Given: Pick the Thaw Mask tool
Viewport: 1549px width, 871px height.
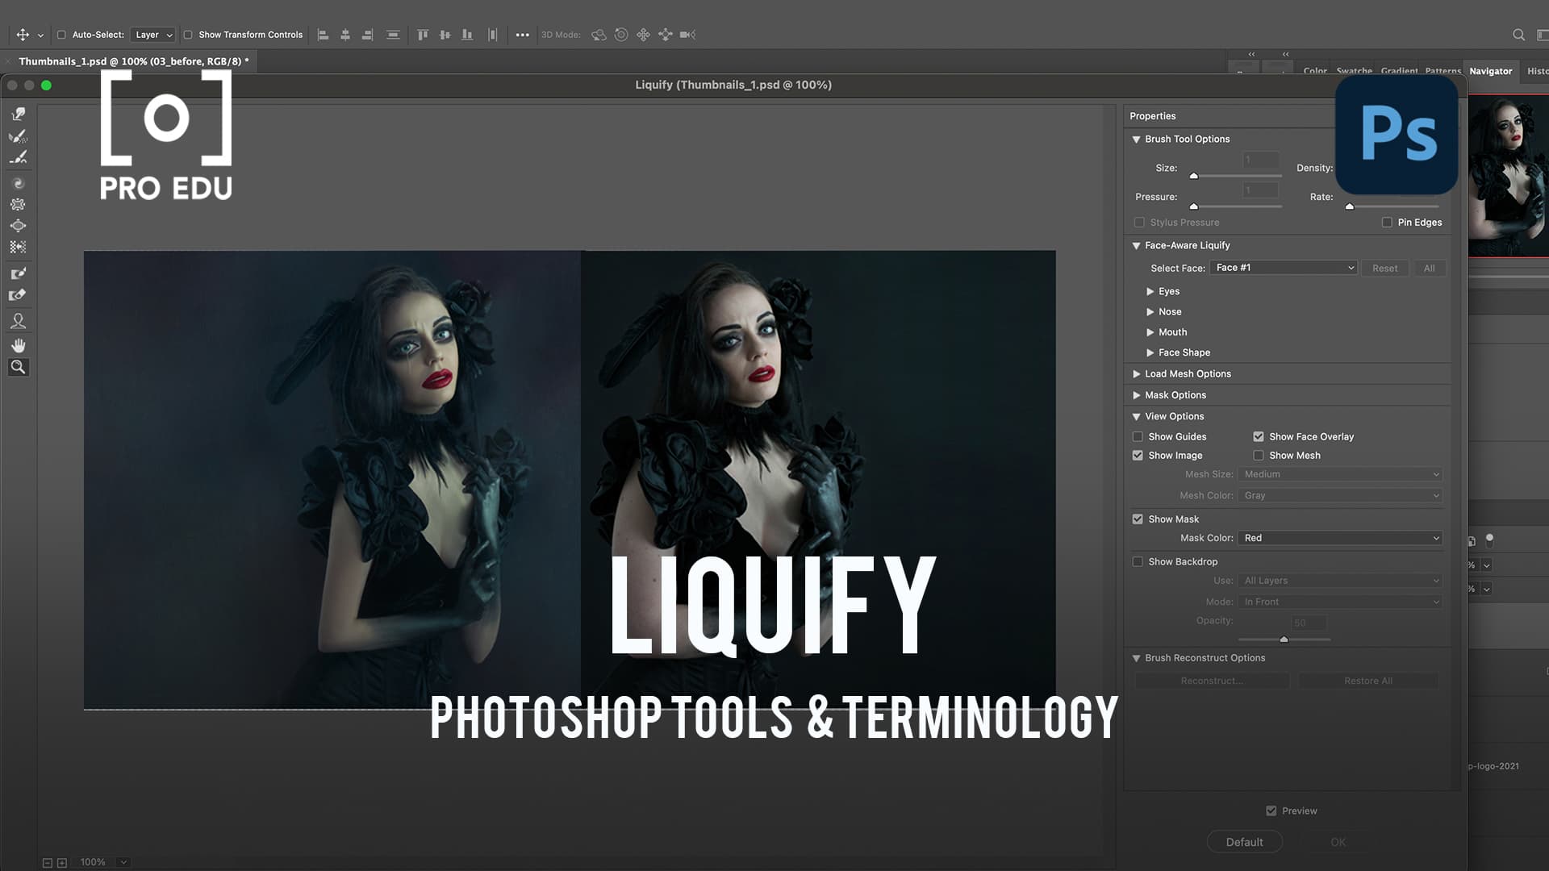Looking at the screenshot, I should click(x=18, y=294).
